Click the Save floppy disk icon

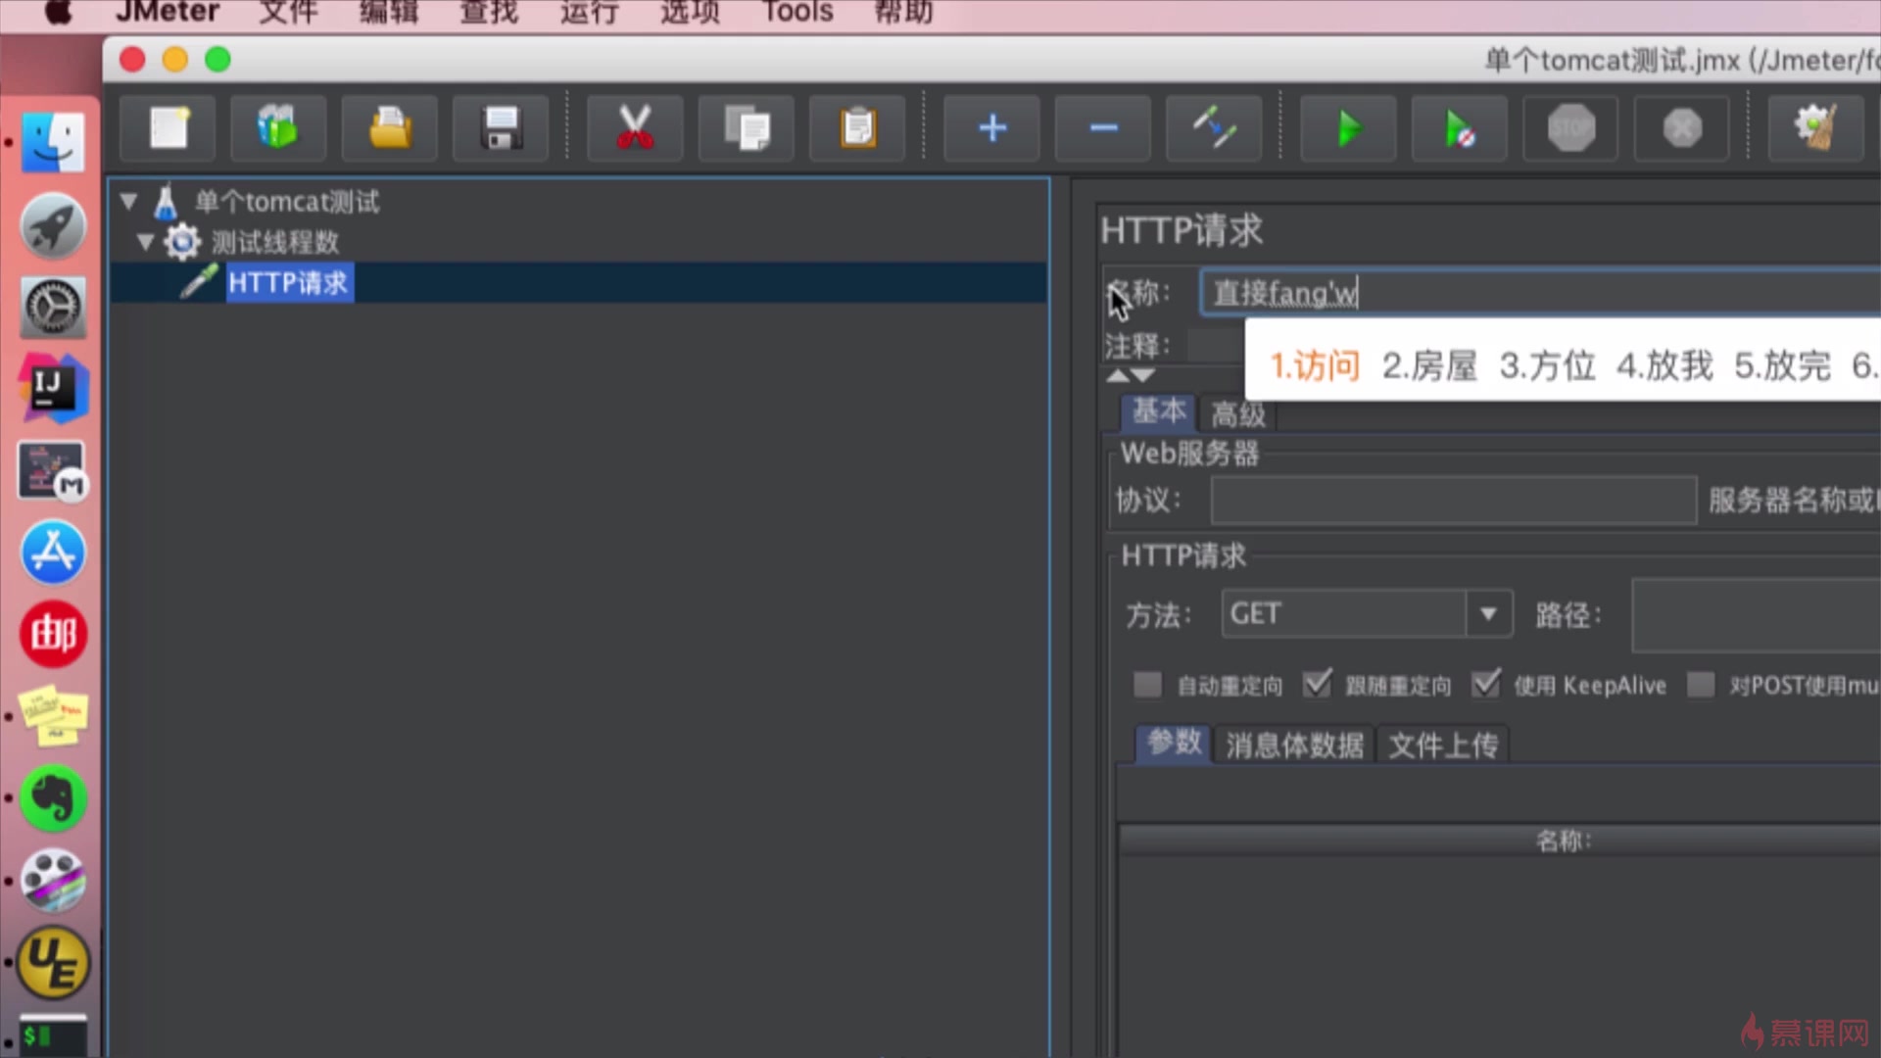pyautogui.click(x=501, y=128)
